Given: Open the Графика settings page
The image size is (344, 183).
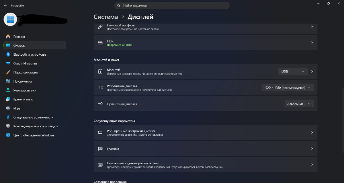Looking at the screenshot, I should 205,149.
